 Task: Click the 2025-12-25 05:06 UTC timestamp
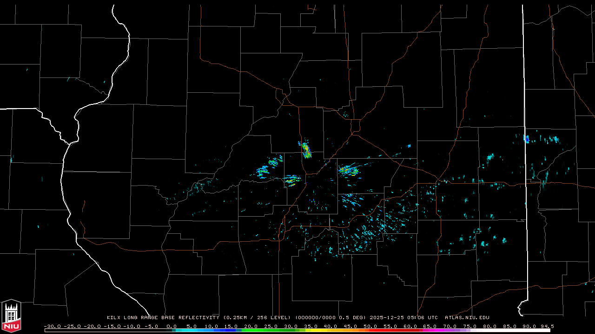click(403, 318)
